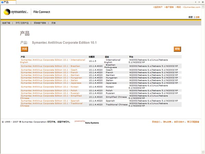Click the tab page icon at top-left
This screenshot has width=205, height=154.
coord(2,2)
